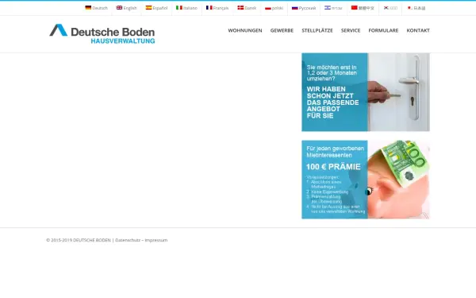Open the 'Wir haben schon jetzt das passende Angebot' banner
The image size is (476, 298).
[366, 92]
